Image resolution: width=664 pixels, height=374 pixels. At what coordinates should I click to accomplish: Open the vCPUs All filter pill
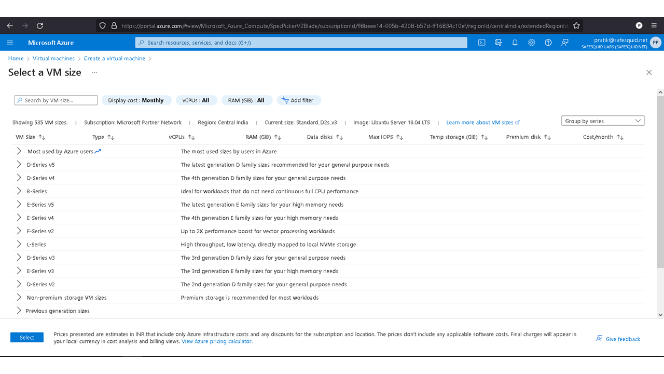[196, 100]
